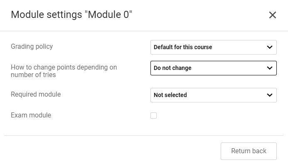Viewport: 288px width, 167px height.
Task: Click chevron arrow beside "Not selected"
Action: click(x=269, y=95)
